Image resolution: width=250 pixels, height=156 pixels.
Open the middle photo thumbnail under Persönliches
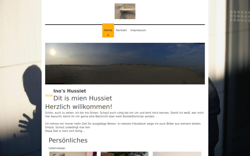click(x=125, y=154)
